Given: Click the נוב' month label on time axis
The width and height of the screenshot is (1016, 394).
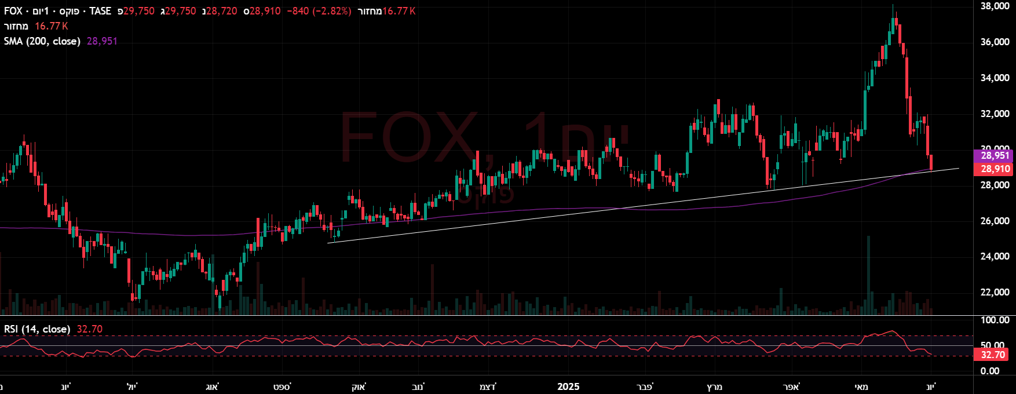Looking at the screenshot, I should click(x=418, y=387).
